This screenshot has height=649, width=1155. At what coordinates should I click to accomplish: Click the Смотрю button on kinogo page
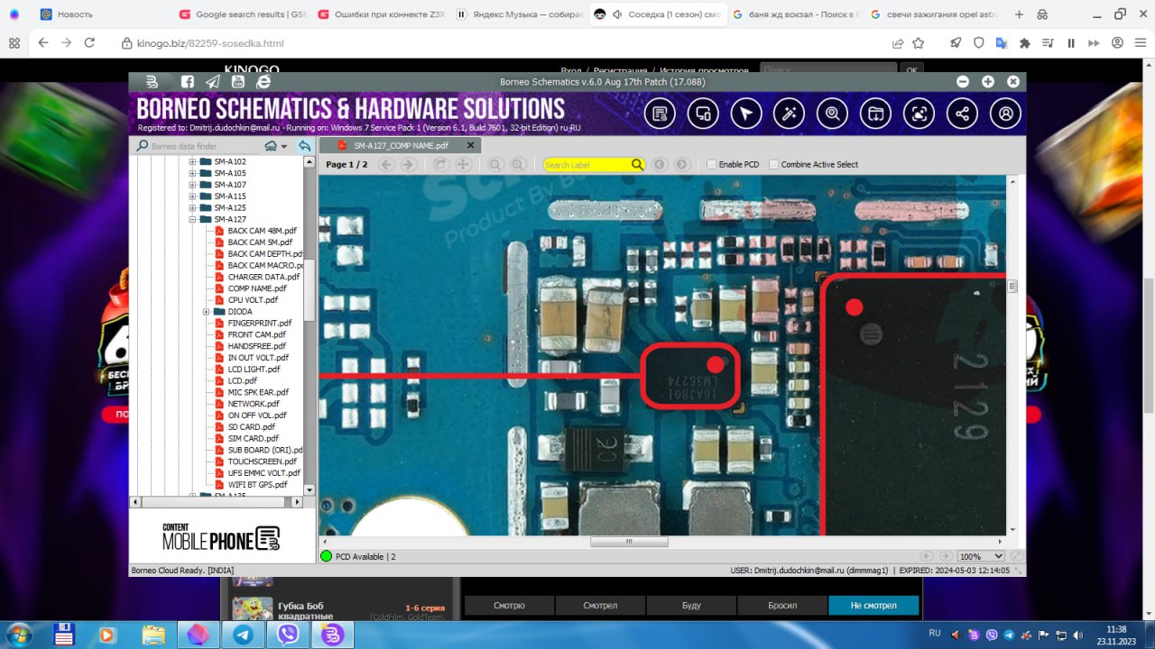pos(509,606)
